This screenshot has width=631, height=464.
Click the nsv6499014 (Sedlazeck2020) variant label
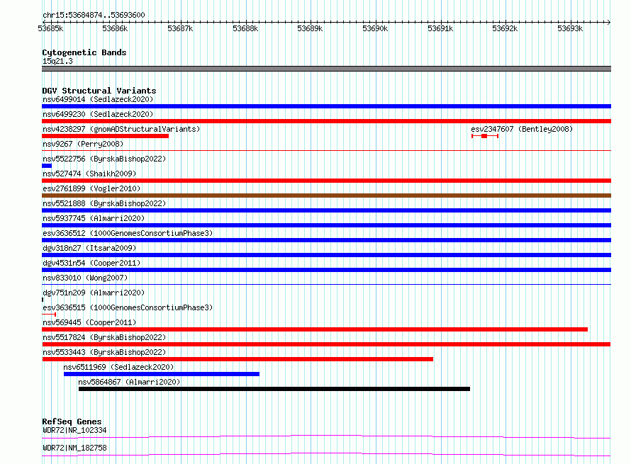tap(98, 99)
